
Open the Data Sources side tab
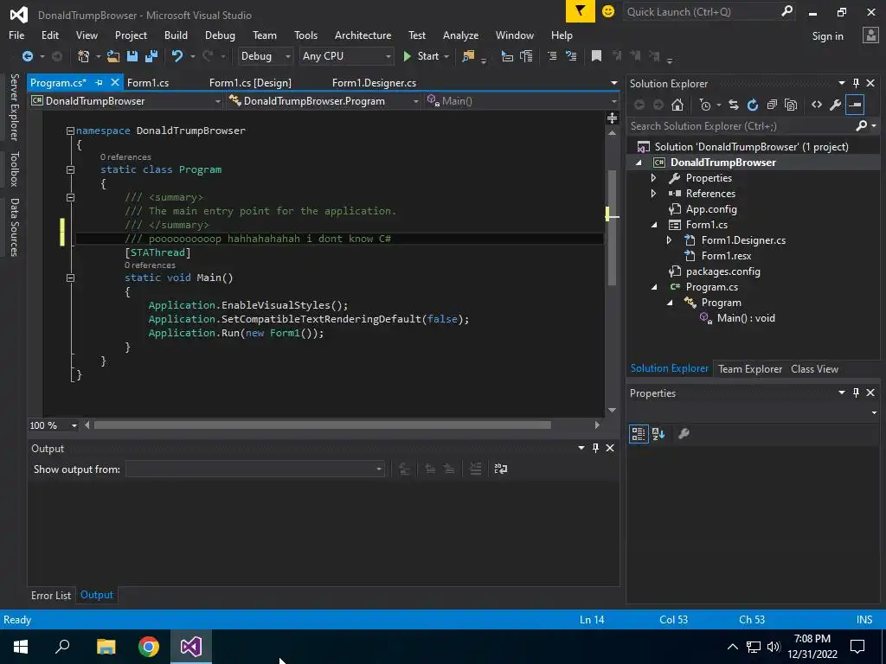(14, 227)
